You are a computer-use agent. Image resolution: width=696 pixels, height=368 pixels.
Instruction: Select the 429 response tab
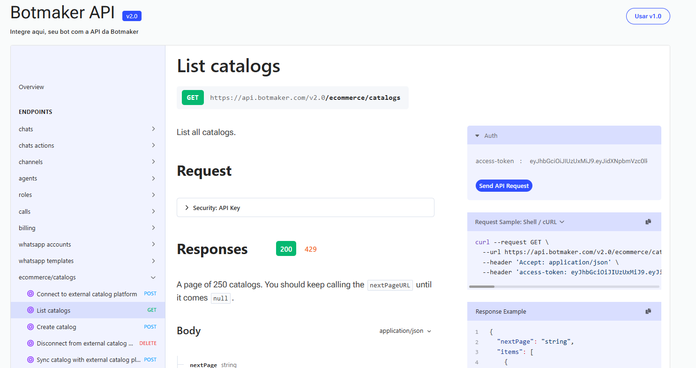tap(311, 249)
